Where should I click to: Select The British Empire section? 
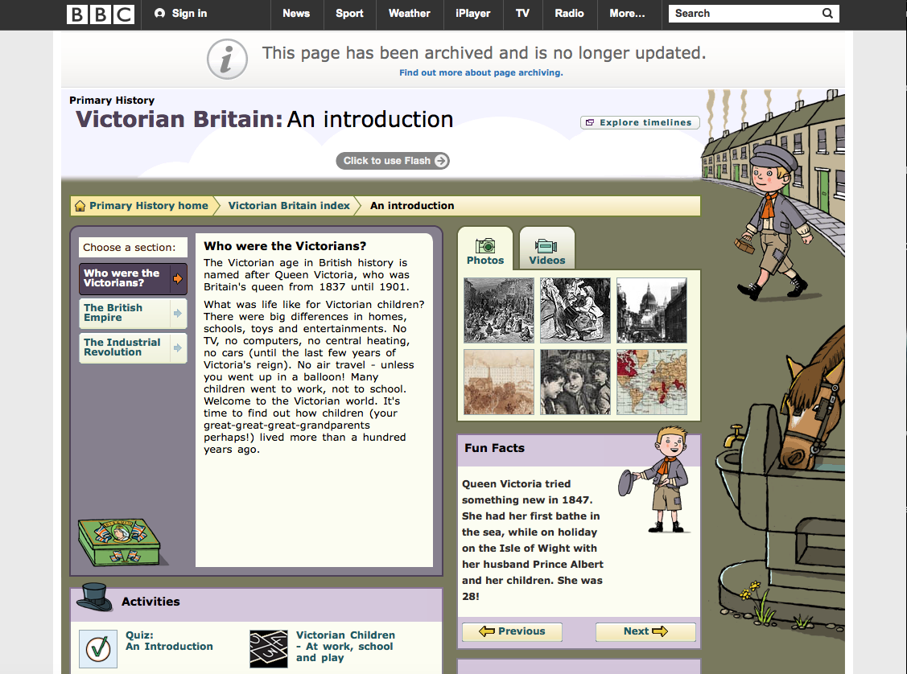click(x=133, y=313)
